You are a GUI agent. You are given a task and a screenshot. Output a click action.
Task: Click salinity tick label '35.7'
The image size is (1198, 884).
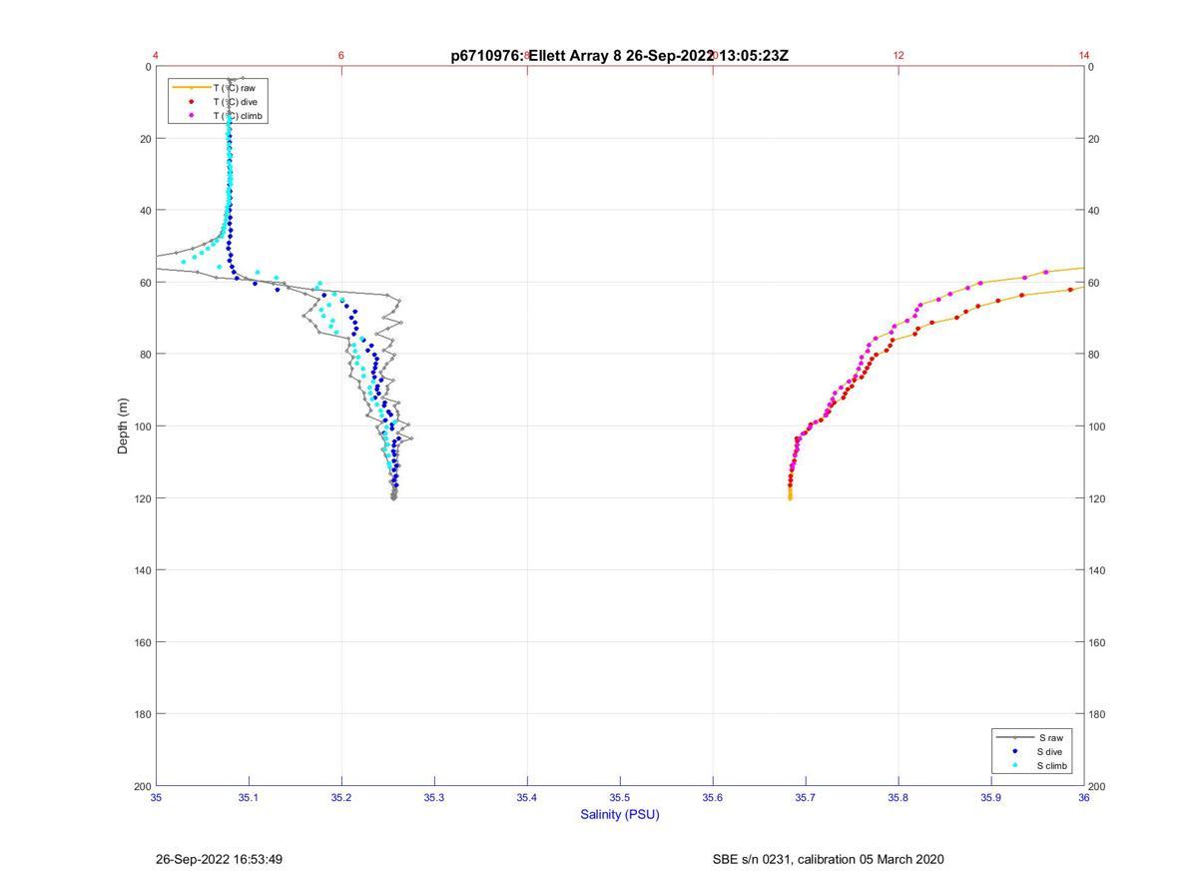coord(806,797)
